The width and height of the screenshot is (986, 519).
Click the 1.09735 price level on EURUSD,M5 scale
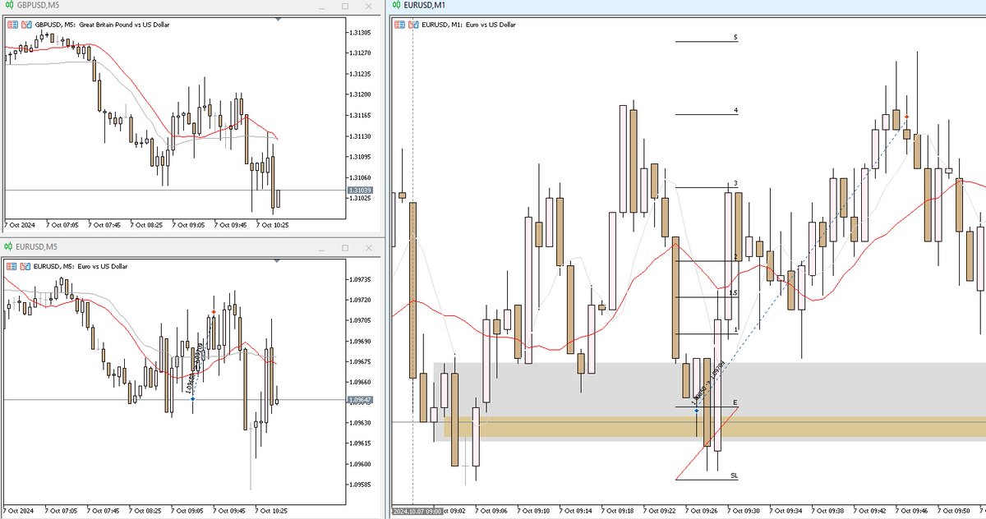point(359,279)
